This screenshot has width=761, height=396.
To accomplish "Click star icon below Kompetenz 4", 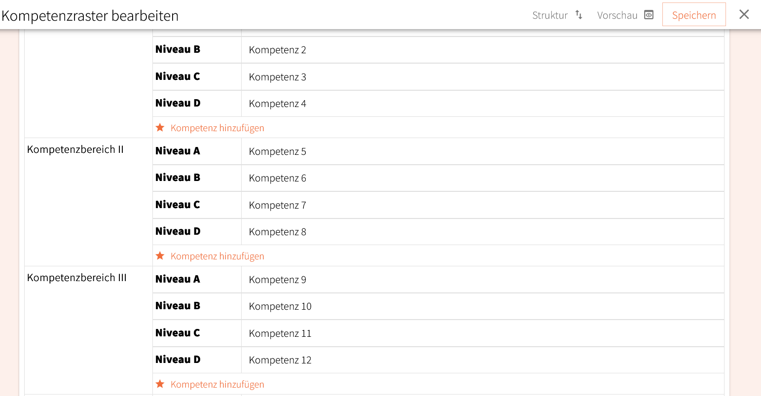I will [x=160, y=128].
